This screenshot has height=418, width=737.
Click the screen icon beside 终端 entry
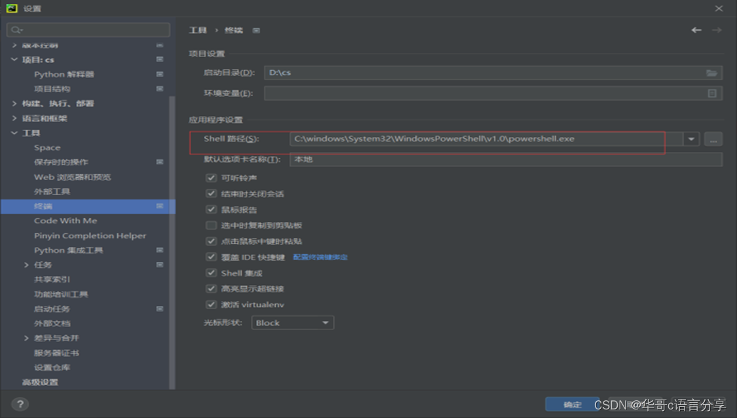[159, 206]
